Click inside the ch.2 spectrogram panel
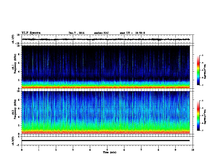The height and width of the screenshot is (168, 217). tap(105, 113)
